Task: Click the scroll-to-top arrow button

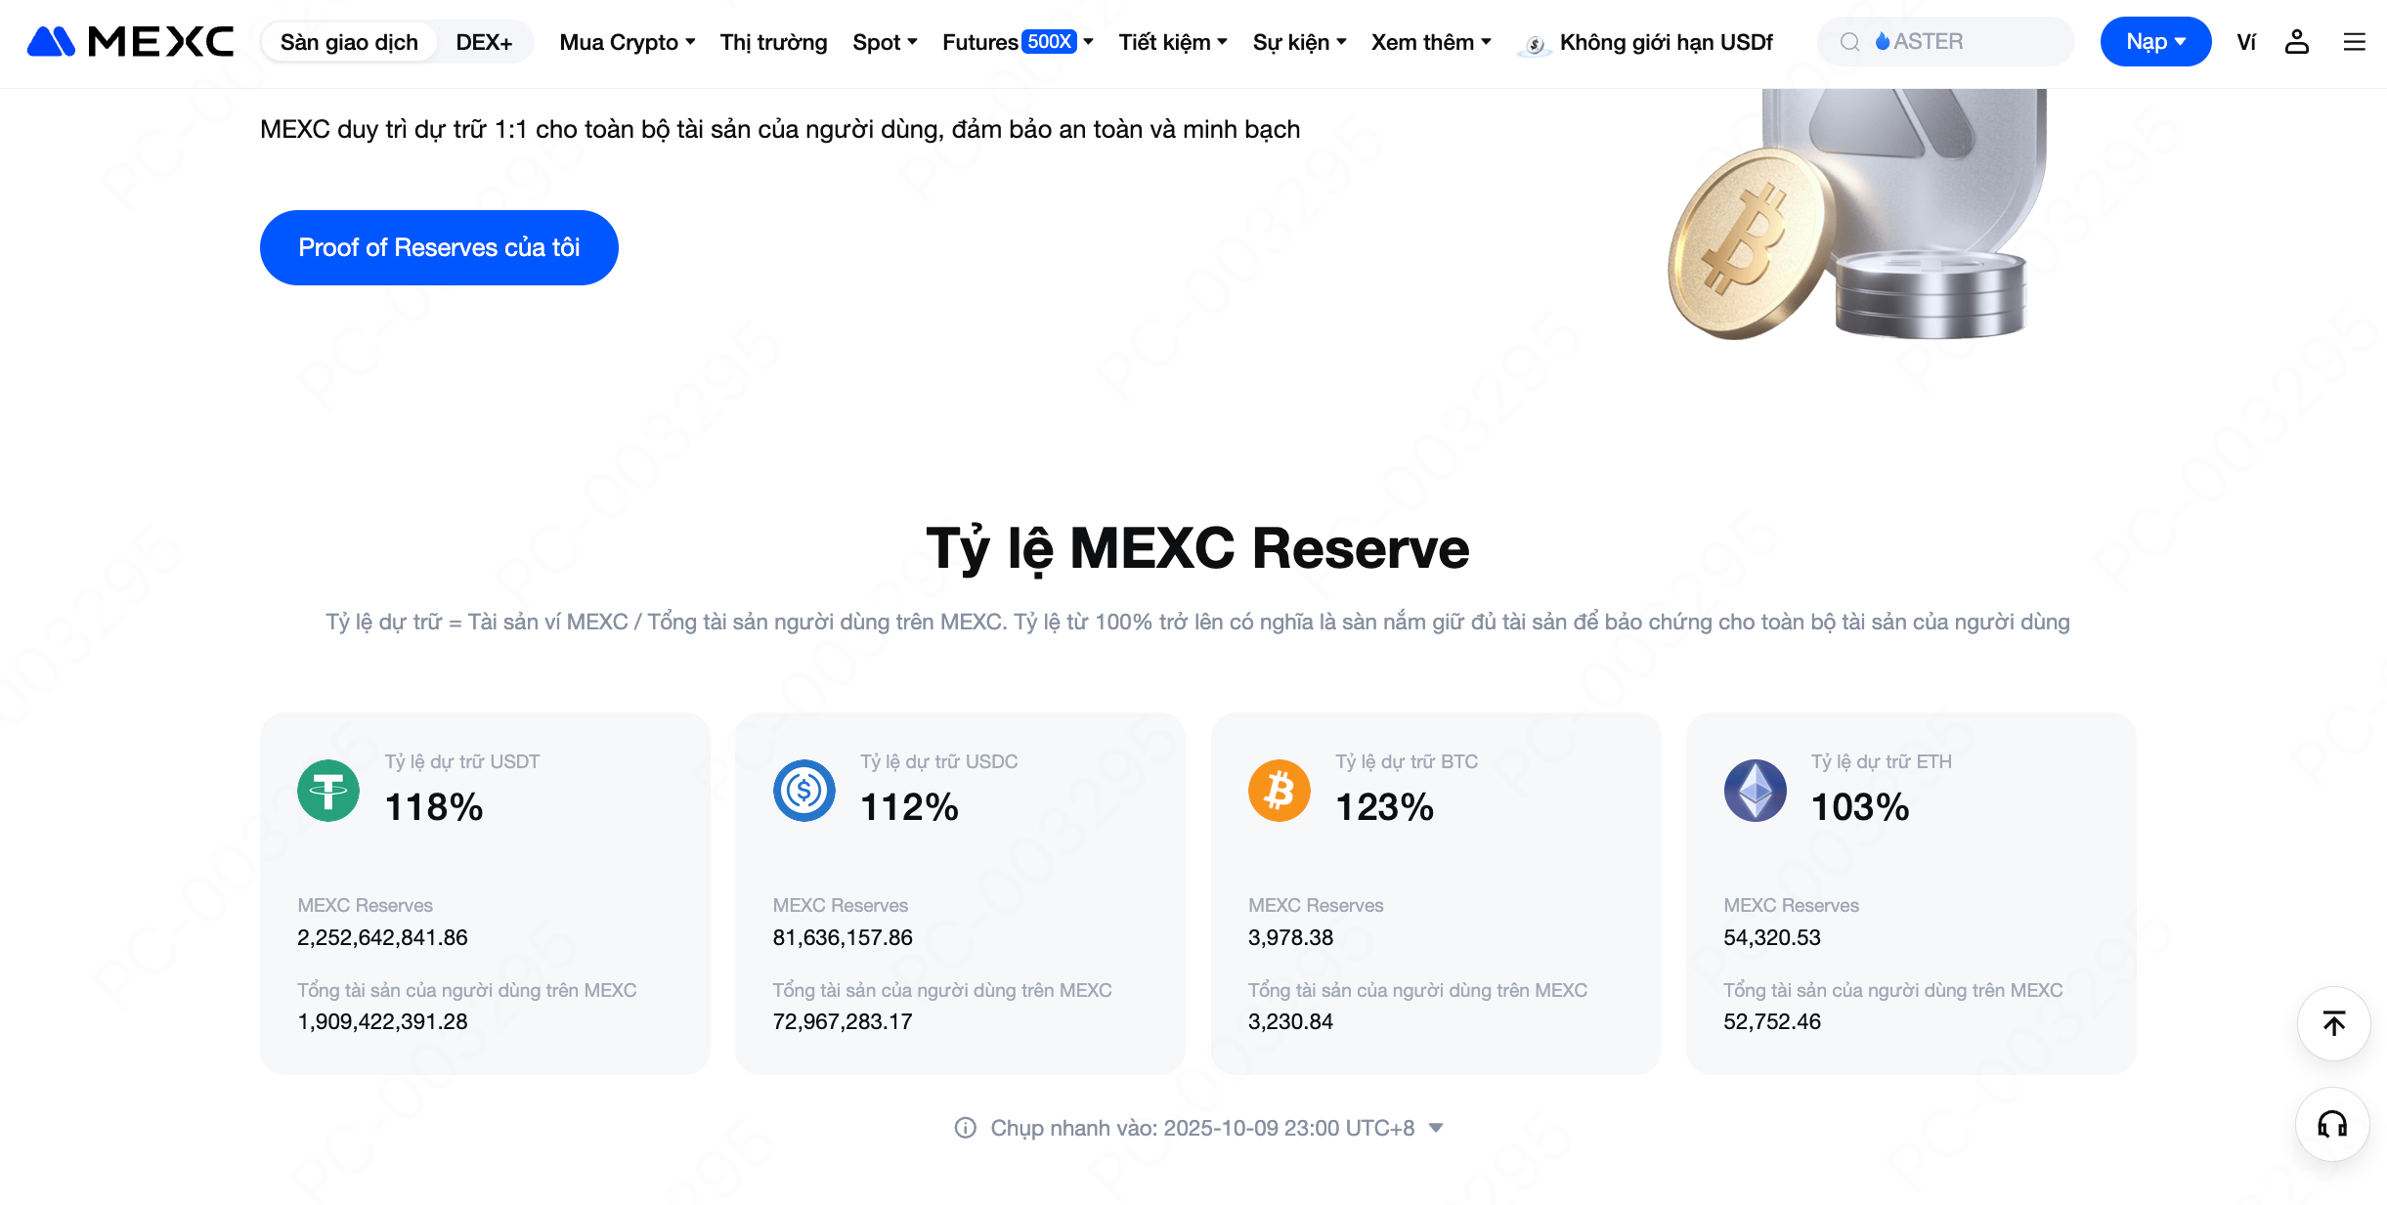Action: click(2333, 1023)
